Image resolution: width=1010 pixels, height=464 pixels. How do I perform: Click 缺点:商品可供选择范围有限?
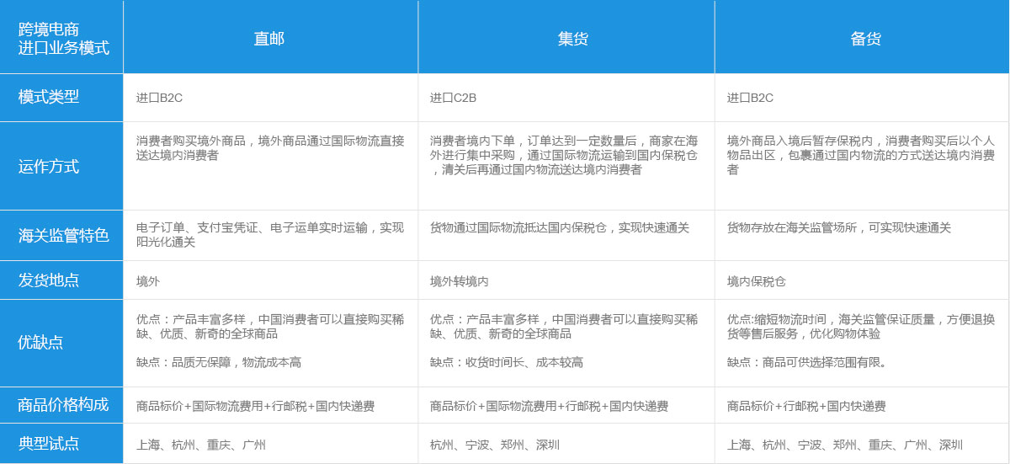(x=807, y=363)
